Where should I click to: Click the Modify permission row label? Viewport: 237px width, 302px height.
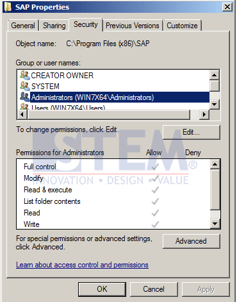pyautogui.click(x=33, y=178)
